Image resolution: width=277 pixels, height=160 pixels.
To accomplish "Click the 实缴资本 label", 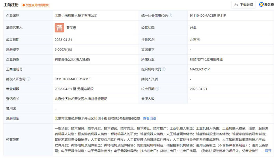I will (x=148, y=50).
